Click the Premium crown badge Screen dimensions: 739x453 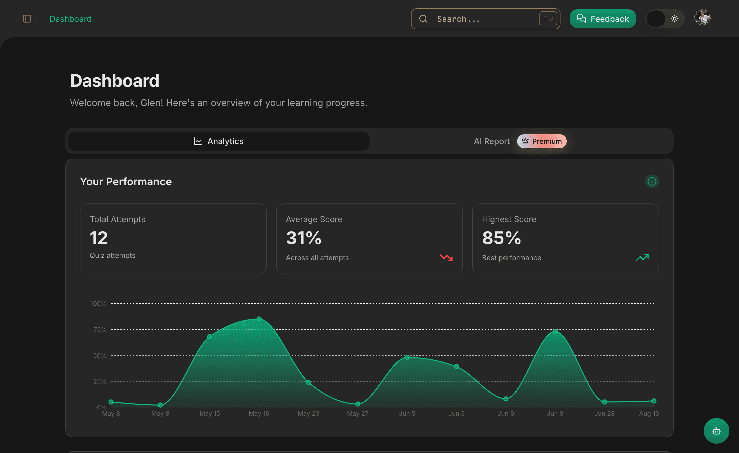(x=542, y=141)
